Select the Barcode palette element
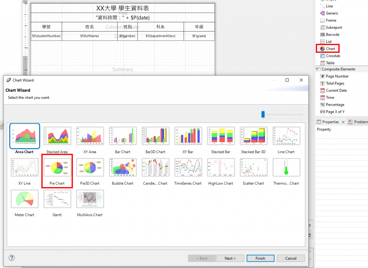The width and height of the screenshot is (368, 268). pos(330,34)
